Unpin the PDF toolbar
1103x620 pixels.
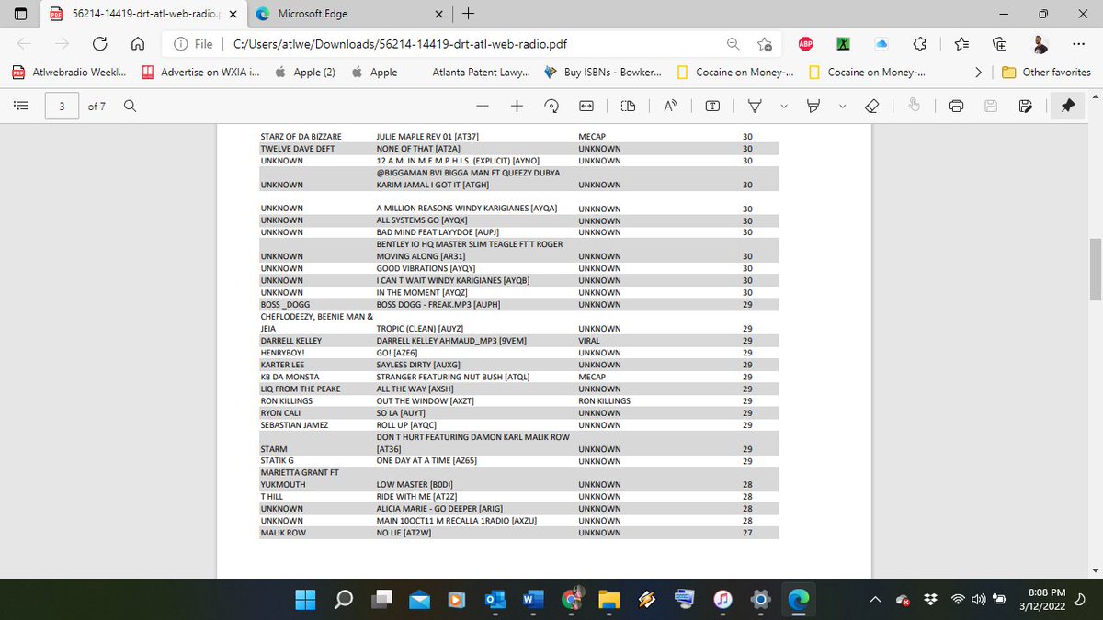click(1066, 107)
